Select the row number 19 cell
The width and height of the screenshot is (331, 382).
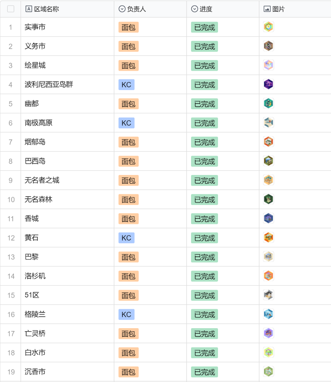11,372
